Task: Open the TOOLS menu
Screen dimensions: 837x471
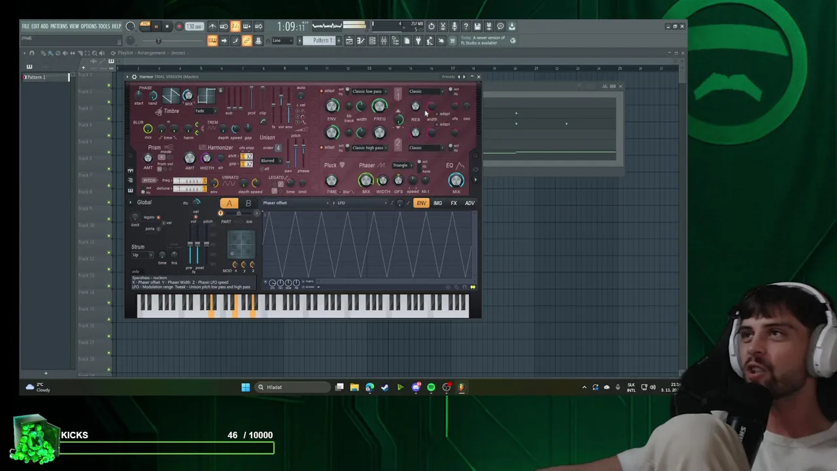Action: 104,26
